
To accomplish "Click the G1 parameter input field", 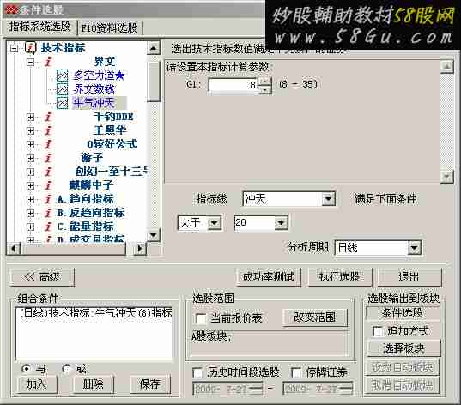I will click(234, 85).
